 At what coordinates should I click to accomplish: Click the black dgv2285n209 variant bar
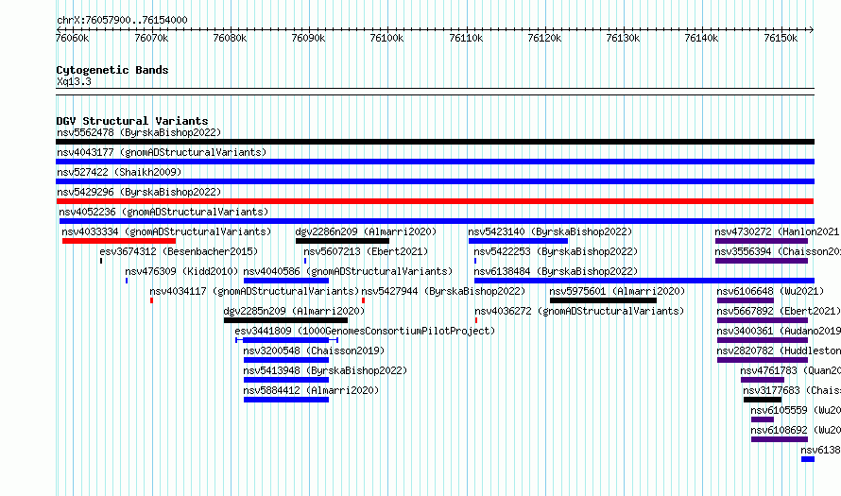click(286, 320)
